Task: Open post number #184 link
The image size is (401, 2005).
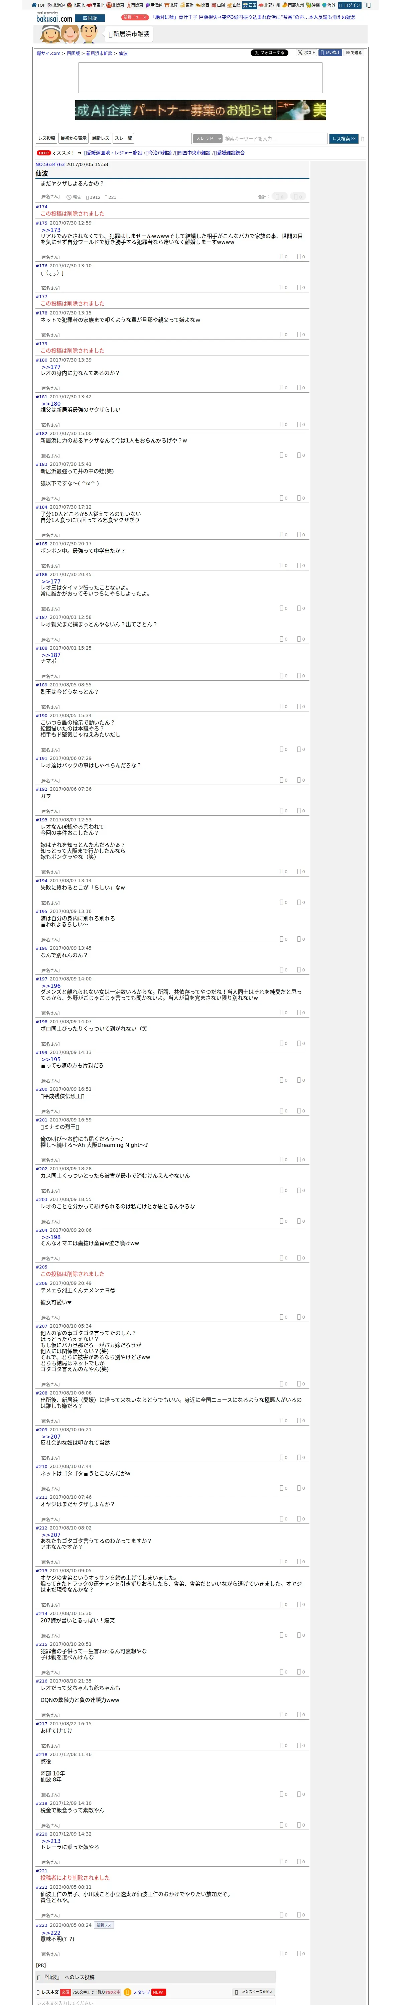Action: tap(41, 508)
